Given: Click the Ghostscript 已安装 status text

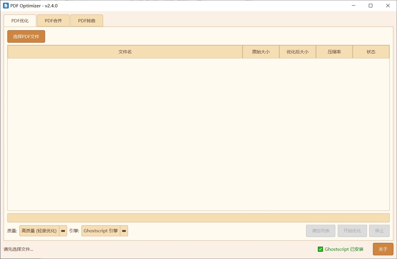Looking at the screenshot, I should (344, 249).
